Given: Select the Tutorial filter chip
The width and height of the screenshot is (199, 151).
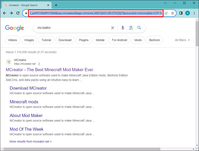Looking at the screenshot, I should [46, 40].
